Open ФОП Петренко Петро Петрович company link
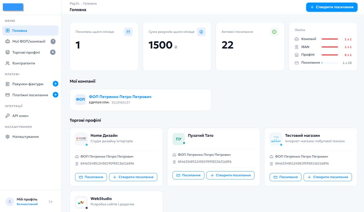 coord(120,97)
